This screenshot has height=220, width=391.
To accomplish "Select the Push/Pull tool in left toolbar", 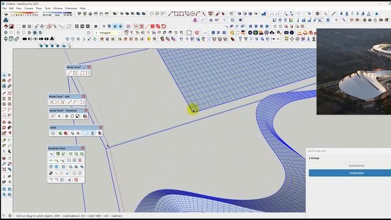I will [x=10, y=122].
